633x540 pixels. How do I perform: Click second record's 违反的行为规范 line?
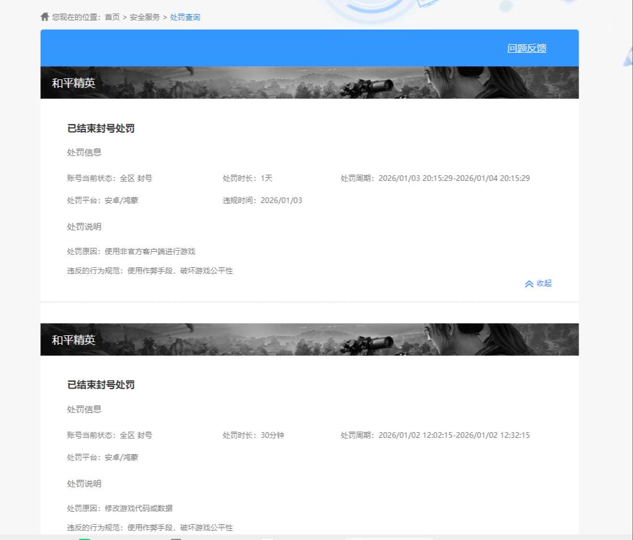(150, 528)
